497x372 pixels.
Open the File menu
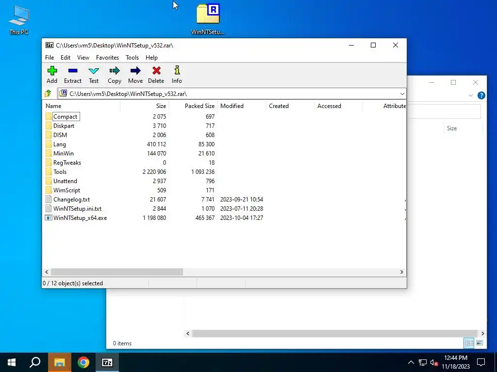(x=50, y=58)
